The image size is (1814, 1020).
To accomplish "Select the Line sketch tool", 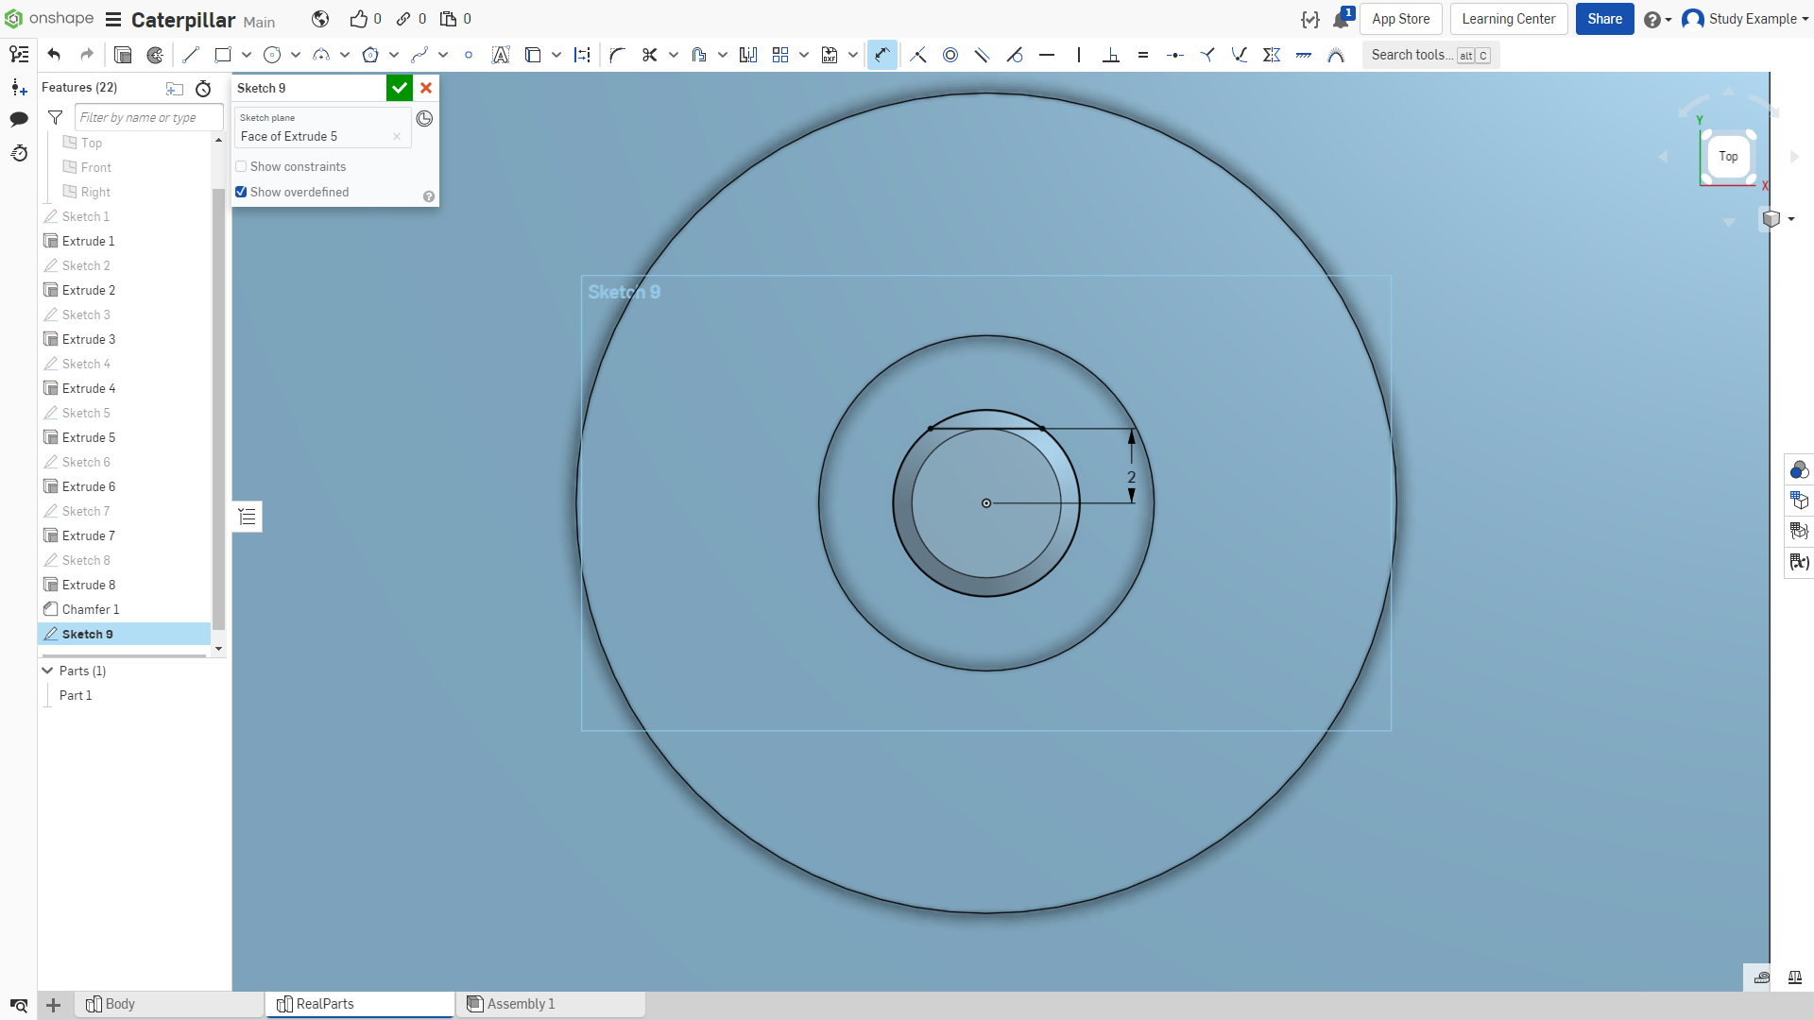I will [191, 55].
